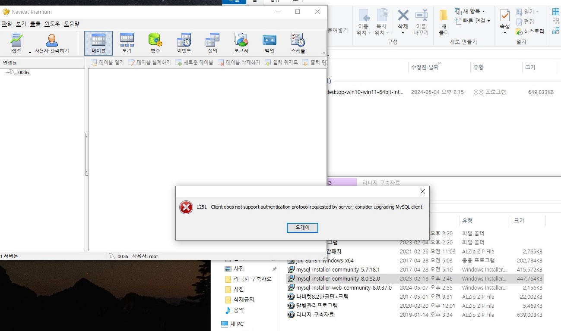Select the 리니지 구축자료 ZIP file in file list
561x331 pixels.
point(415,315)
